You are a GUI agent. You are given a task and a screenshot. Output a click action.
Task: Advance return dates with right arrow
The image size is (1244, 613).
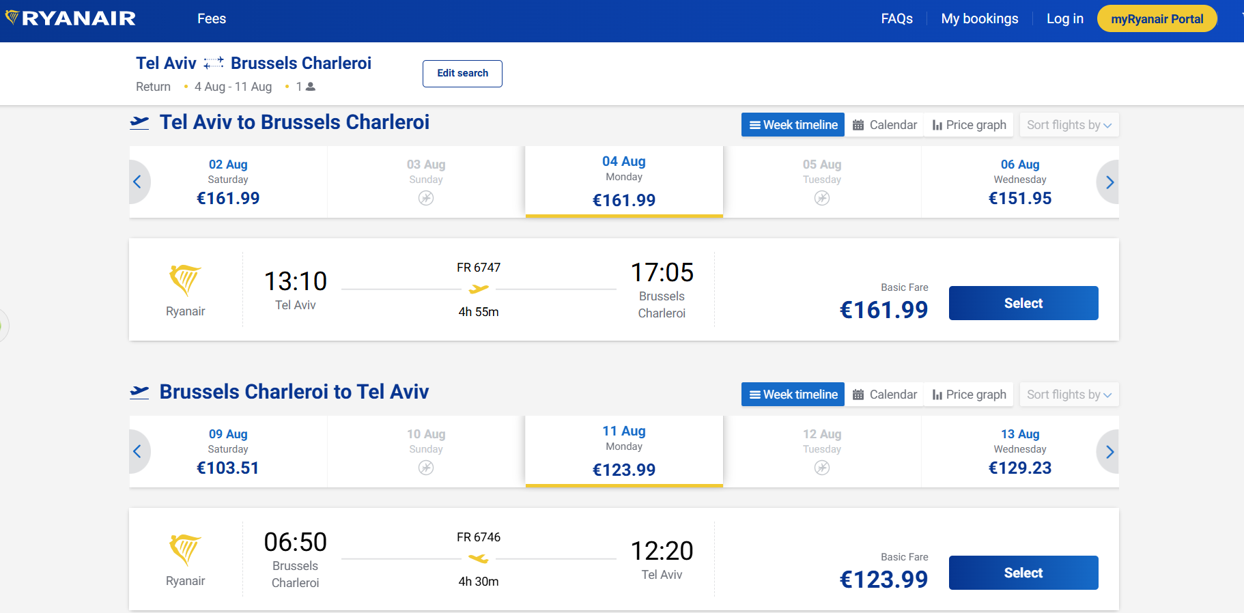pyautogui.click(x=1109, y=452)
